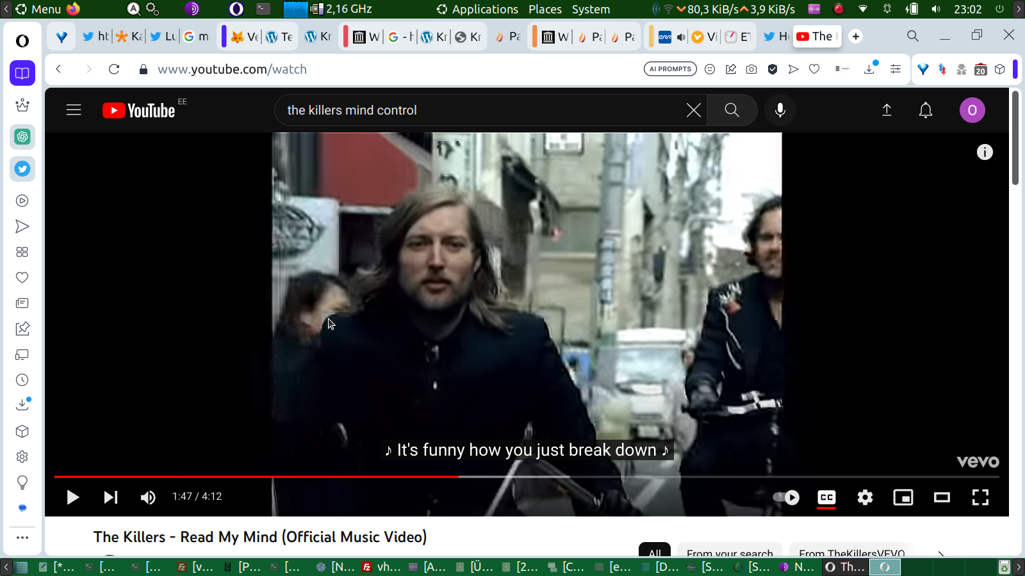Go back in Opera's navigation

point(58,69)
